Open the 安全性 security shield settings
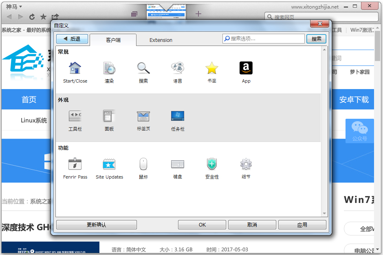383x255 pixels. point(212,164)
